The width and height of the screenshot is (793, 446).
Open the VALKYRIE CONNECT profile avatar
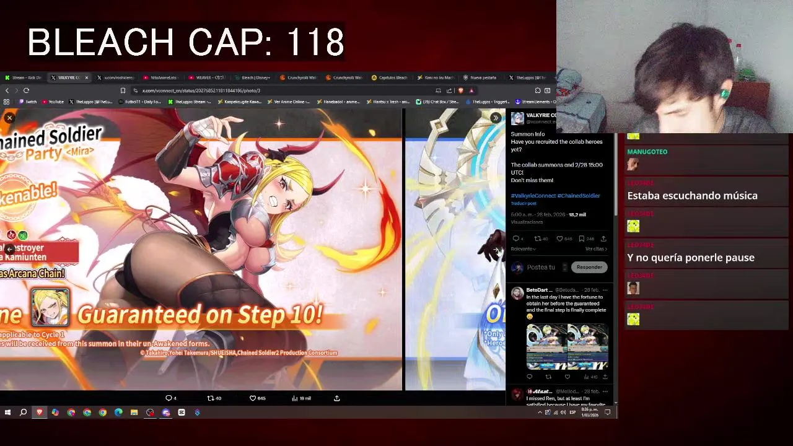point(517,118)
